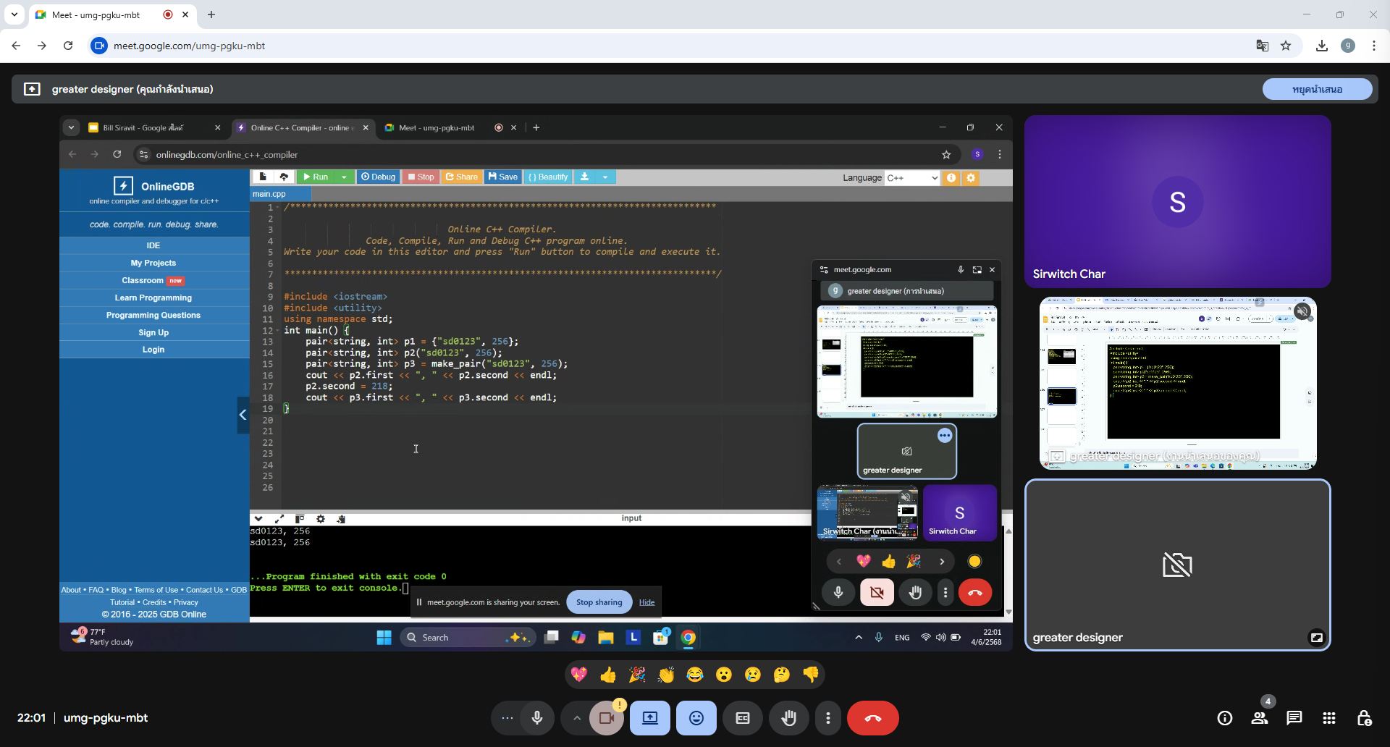This screenshot has width=1390, height=747.
Task: Open the People panel showing 4 participants
Action: (1260, 718)
